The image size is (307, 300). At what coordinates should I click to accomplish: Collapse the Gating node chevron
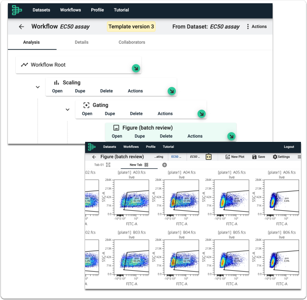(x=67, y=109)
